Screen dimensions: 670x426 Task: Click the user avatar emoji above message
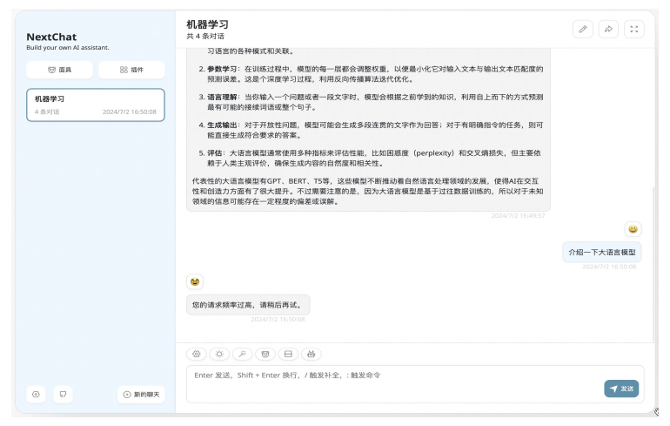click(x=633, y=229)
